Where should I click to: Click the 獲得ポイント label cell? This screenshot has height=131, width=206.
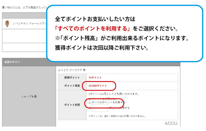point(72,77)
